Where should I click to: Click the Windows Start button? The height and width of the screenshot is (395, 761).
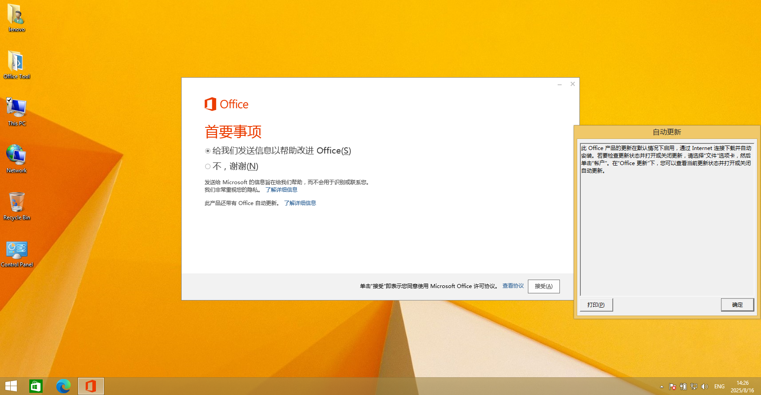tap(11, 386)
